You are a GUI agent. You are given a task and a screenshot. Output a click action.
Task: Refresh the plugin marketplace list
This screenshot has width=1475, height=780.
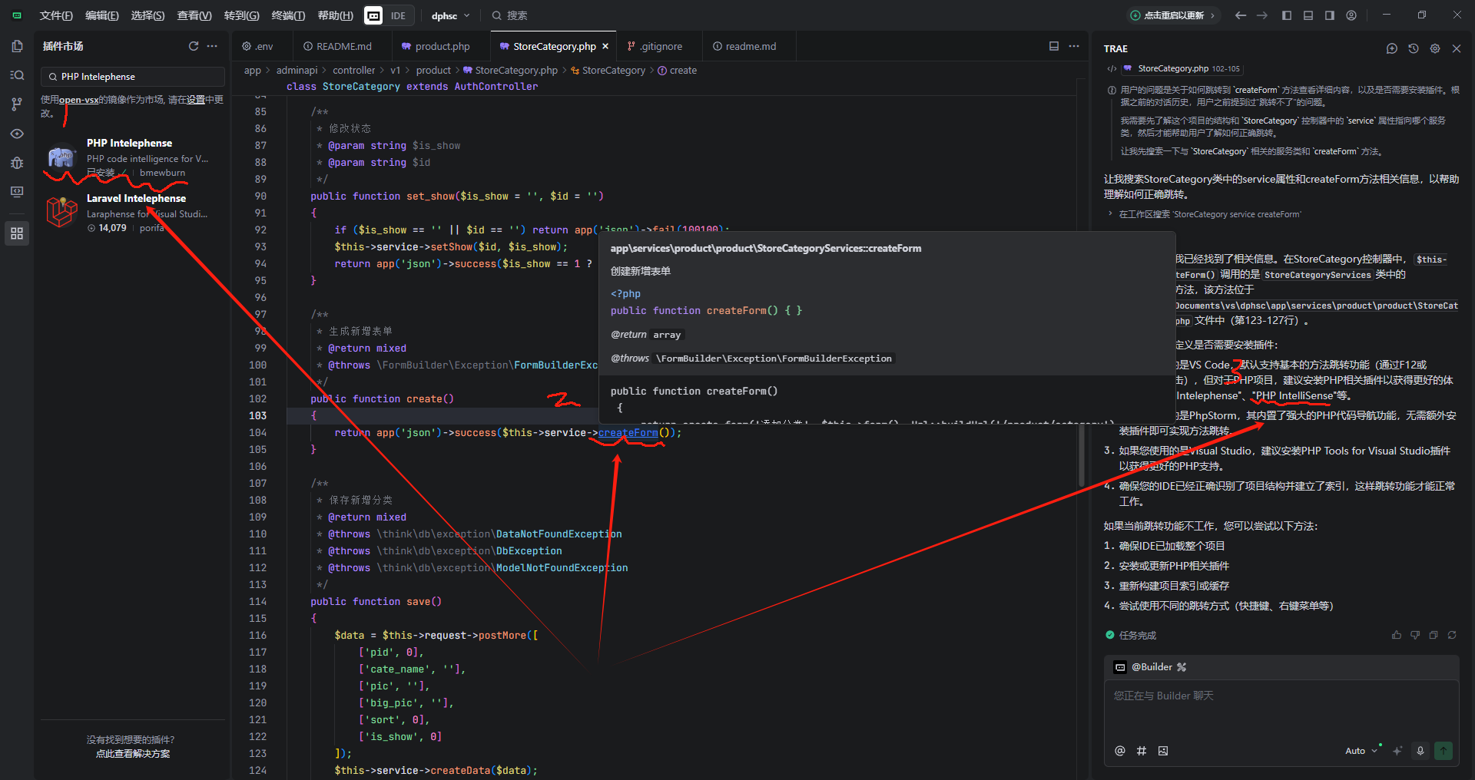pos(194,46)
